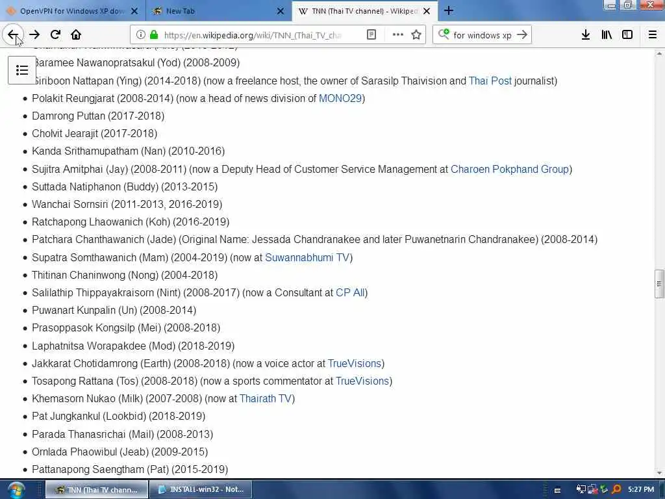The height and width of the screenshot is (499, 665).
Task: Select the TNN (Thai TV channel) tab
Action: coord(365,11)
